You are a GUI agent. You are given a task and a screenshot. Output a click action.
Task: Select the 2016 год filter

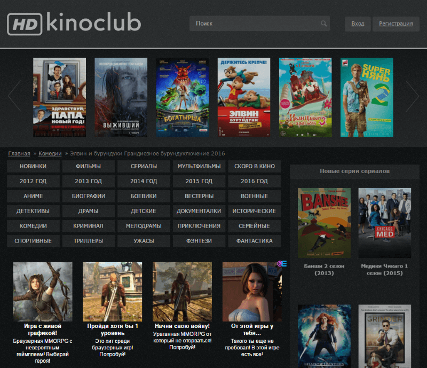click(x=255, y=181)
